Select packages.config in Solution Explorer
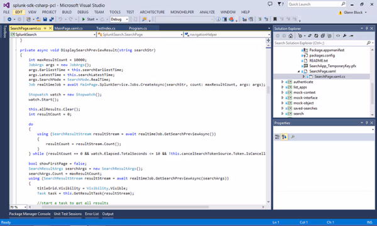Image resolution: width=377 pixels, height=226 pixels. click(322, 55)
